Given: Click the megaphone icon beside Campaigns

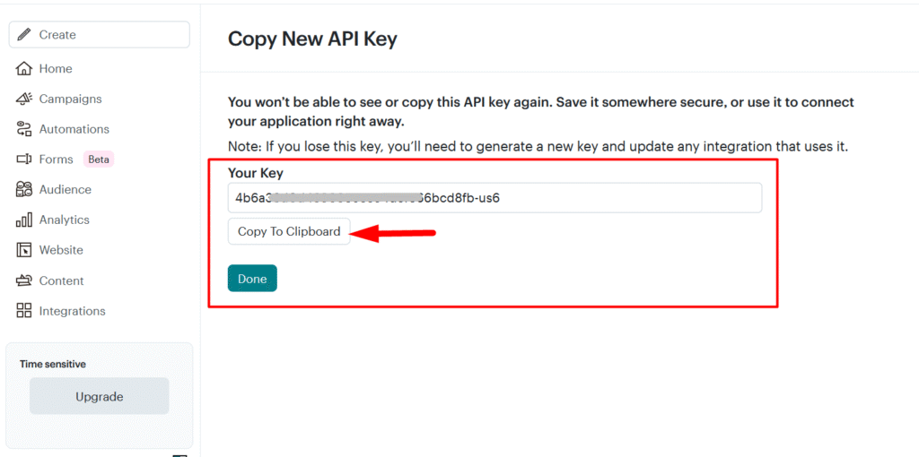Looking at the screenshot, I should coord(24,99).
